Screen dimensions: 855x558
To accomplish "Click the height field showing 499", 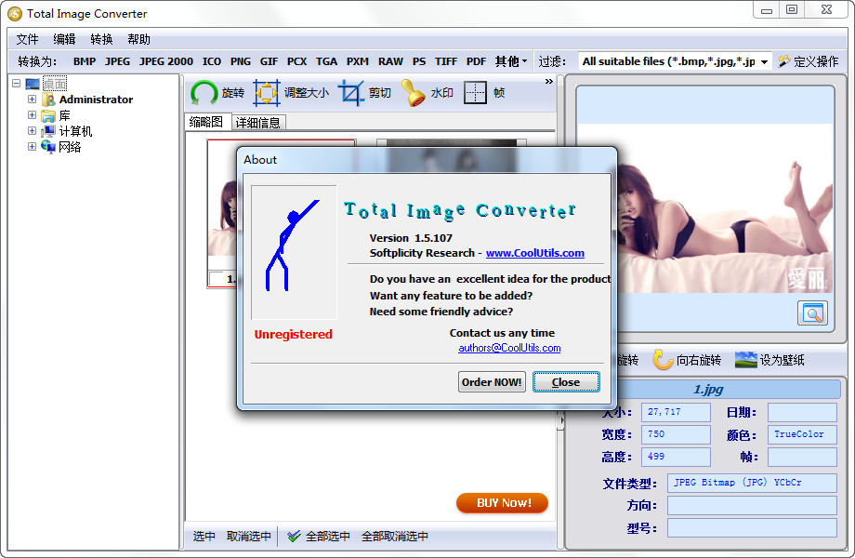I will pos(676,457).
